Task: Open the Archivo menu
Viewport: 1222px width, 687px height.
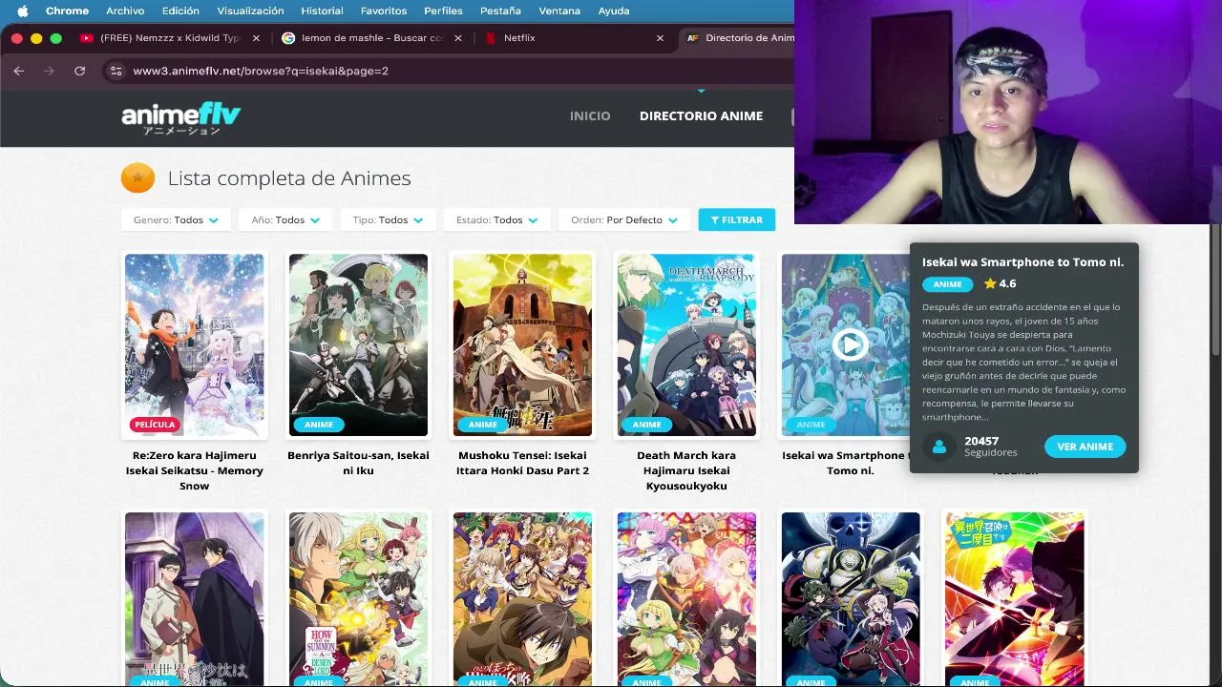Action: (x=125, y=10)
